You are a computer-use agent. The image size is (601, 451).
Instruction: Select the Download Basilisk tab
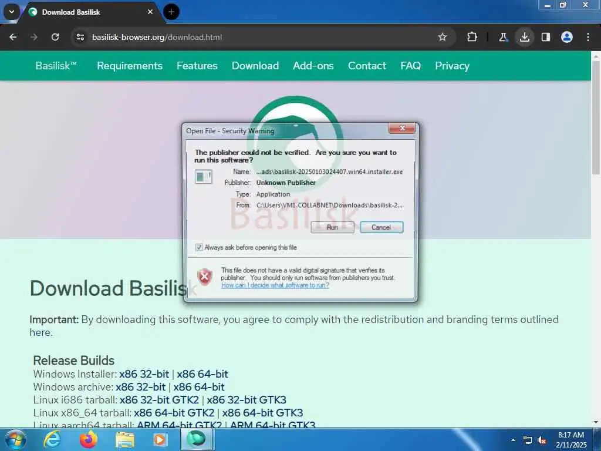click(x=90, y=12)
